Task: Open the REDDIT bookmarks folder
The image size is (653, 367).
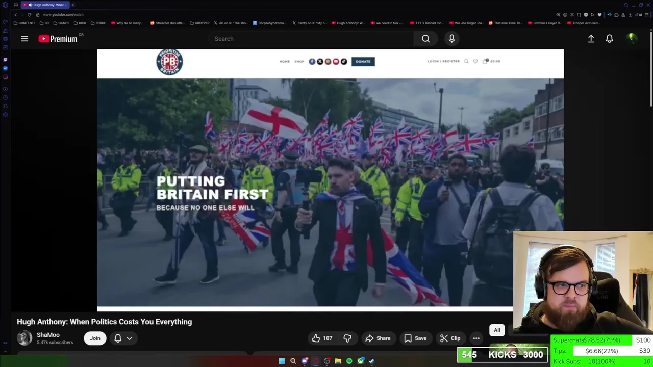Action: [98, 23]
